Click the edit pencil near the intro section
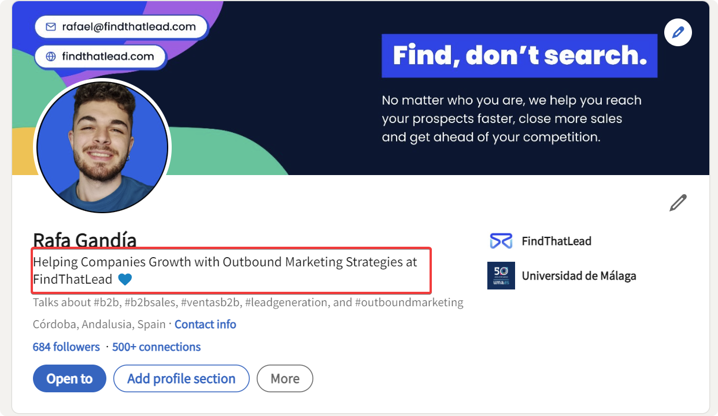 [678, 202]
